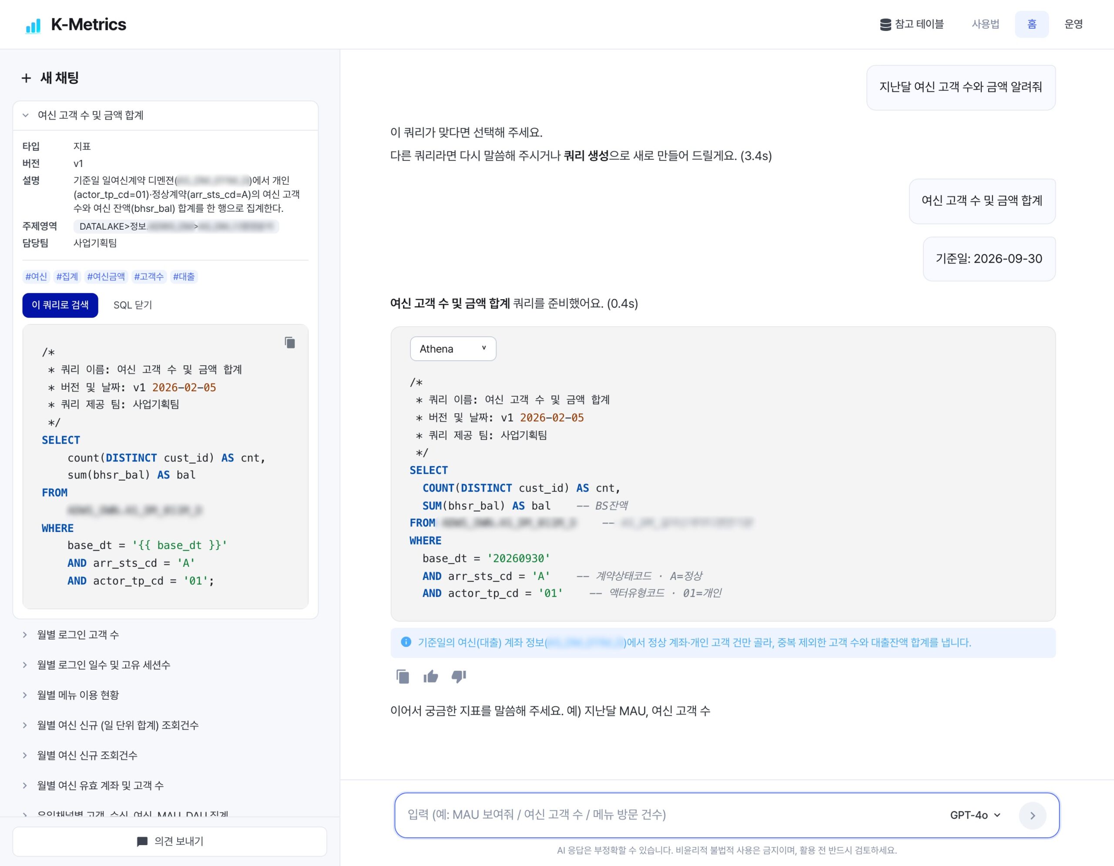Click the 기준일: 2026-09-30 message bubble

coord(989,259)
